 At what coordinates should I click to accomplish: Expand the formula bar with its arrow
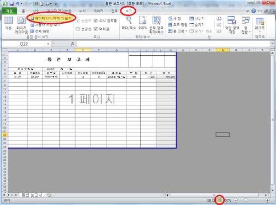(x=272, y=44)
